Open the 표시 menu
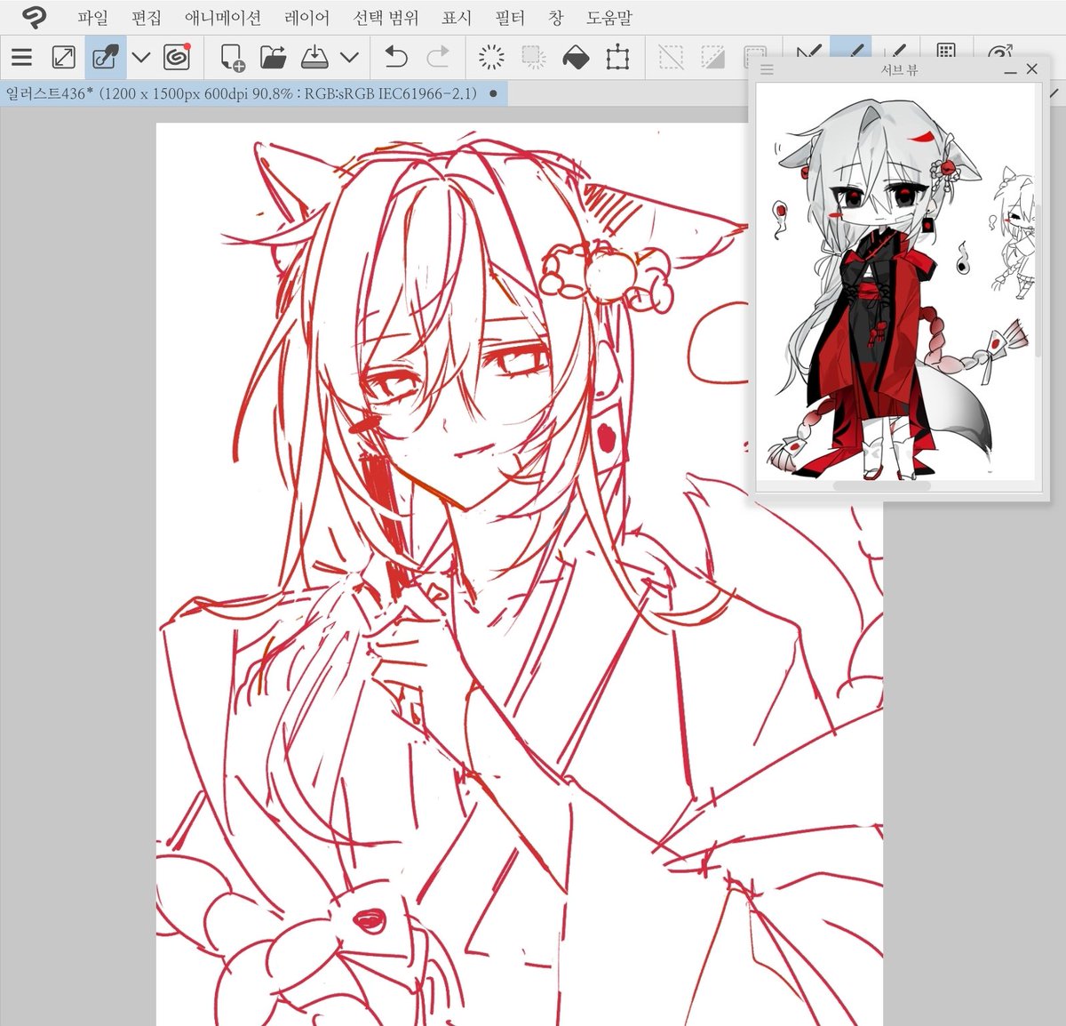This screenshot has height=1026, width=1066. point(457,18)
